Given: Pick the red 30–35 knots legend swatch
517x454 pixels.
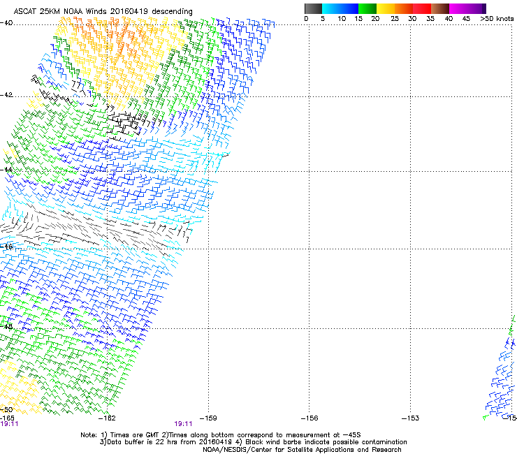Looking at the screenshot, I should click(422, 8).
